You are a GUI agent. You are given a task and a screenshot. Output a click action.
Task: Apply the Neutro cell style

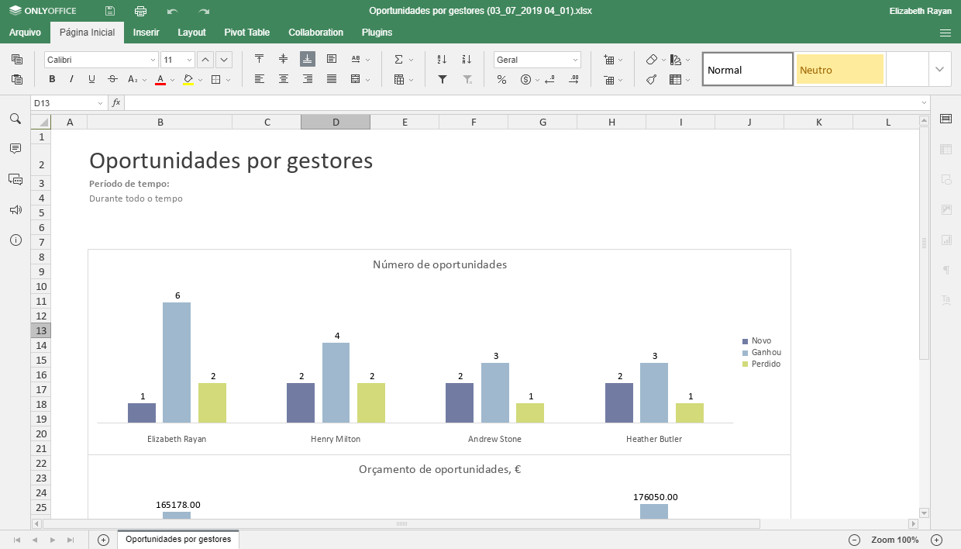(x=839, y=70)
